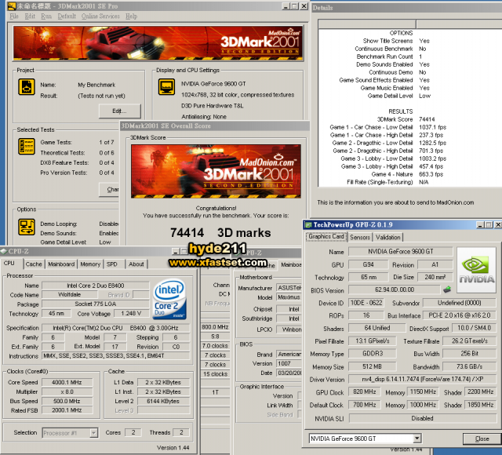The height and width of the screenshot is (455, 502).
Task: Click the Memory Size 512 MB field
Action: coord(372,366)
